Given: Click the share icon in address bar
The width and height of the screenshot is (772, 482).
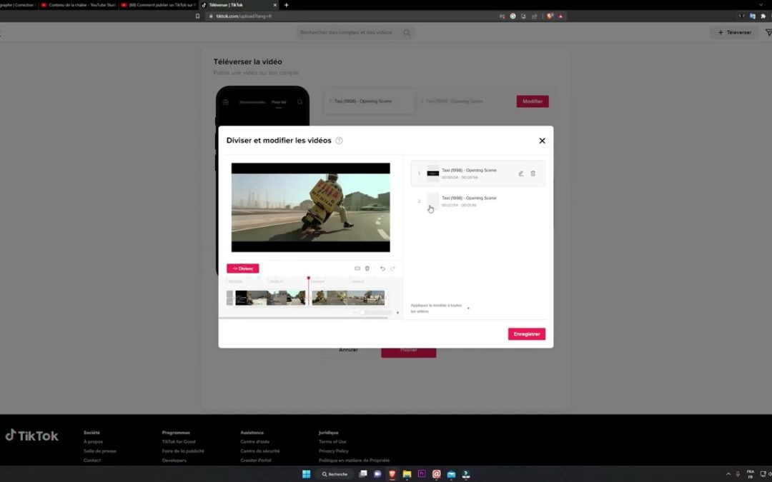Looking at the screenshot, I should point(534,16).
